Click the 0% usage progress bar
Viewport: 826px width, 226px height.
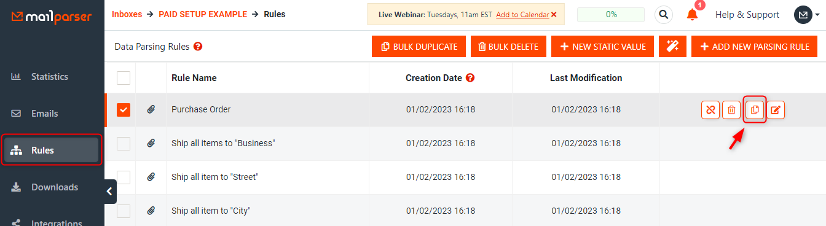[611, 14]
